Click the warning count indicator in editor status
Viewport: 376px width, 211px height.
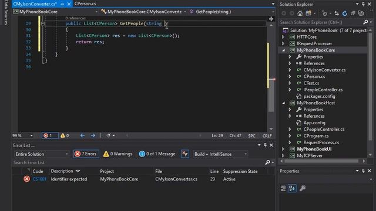point(65,135)
